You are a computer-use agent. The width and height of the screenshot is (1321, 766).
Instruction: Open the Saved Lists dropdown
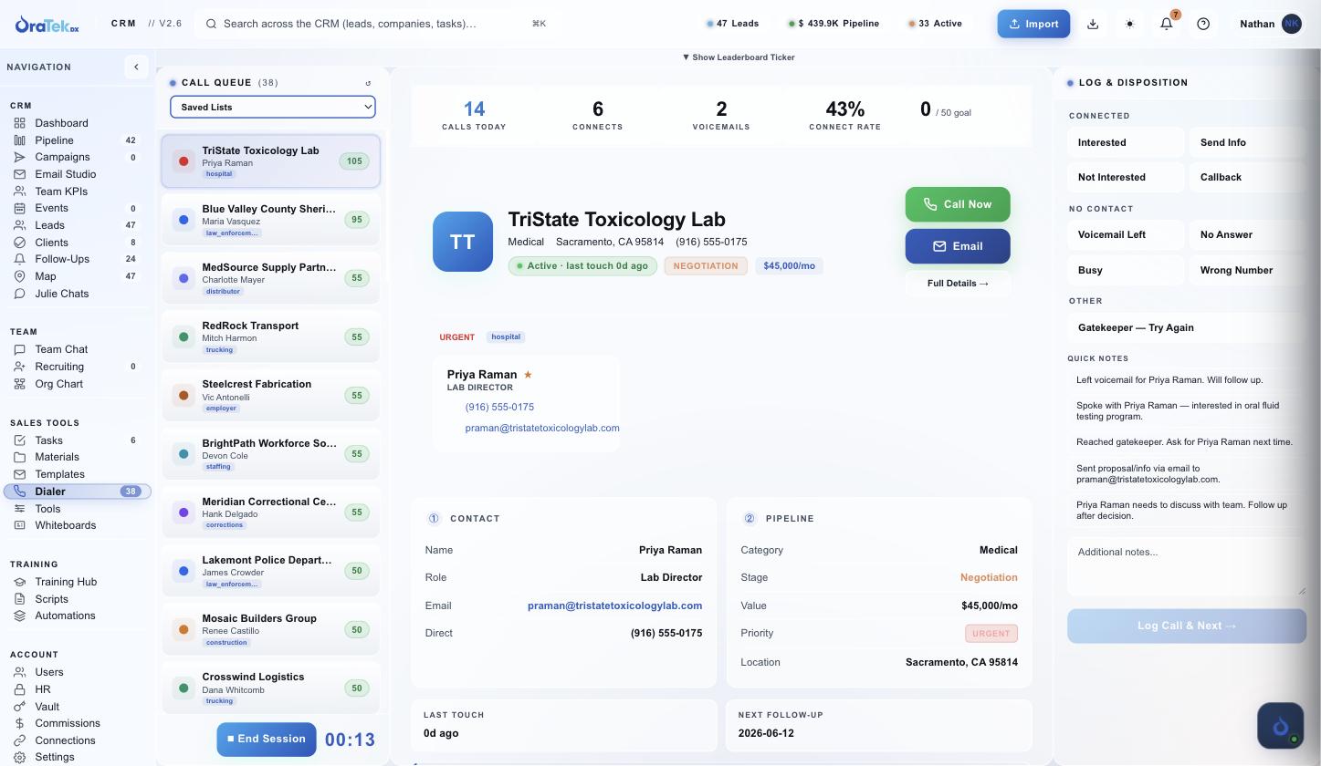273,107
